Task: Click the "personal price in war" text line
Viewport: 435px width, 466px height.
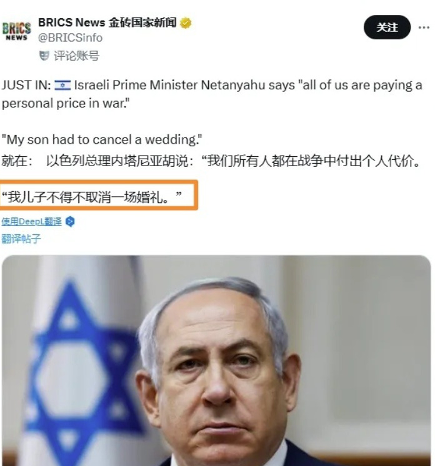Action: click(66, 104)
